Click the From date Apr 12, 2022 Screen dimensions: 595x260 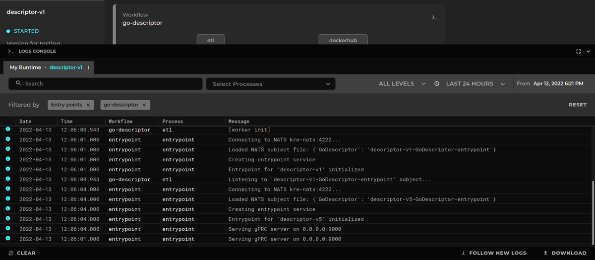pyautogui.click(x=558, y=84)
